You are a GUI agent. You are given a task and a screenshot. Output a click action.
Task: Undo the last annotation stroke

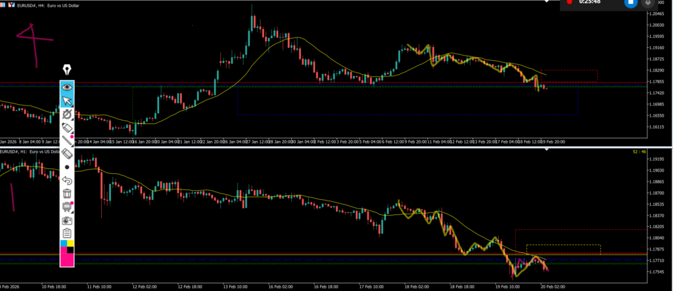pyautogui.click(x=66, y=180)
